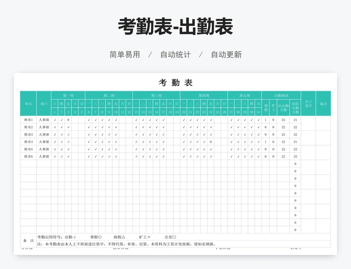Select the 姓名5 name cell
The width and height of the screenshot is (351, 269).
(x=29, y=149)
